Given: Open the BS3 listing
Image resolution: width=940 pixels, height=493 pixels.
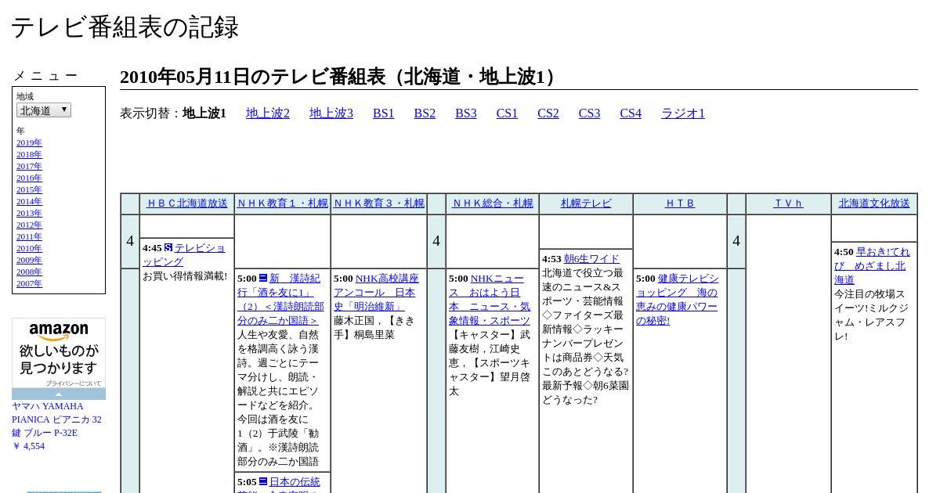Looking at the screenshot, I should point(466,113).
